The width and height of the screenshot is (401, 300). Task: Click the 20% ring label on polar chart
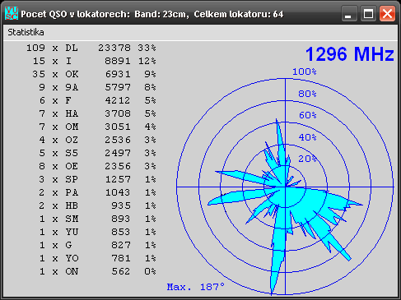[x=307, y=159]
